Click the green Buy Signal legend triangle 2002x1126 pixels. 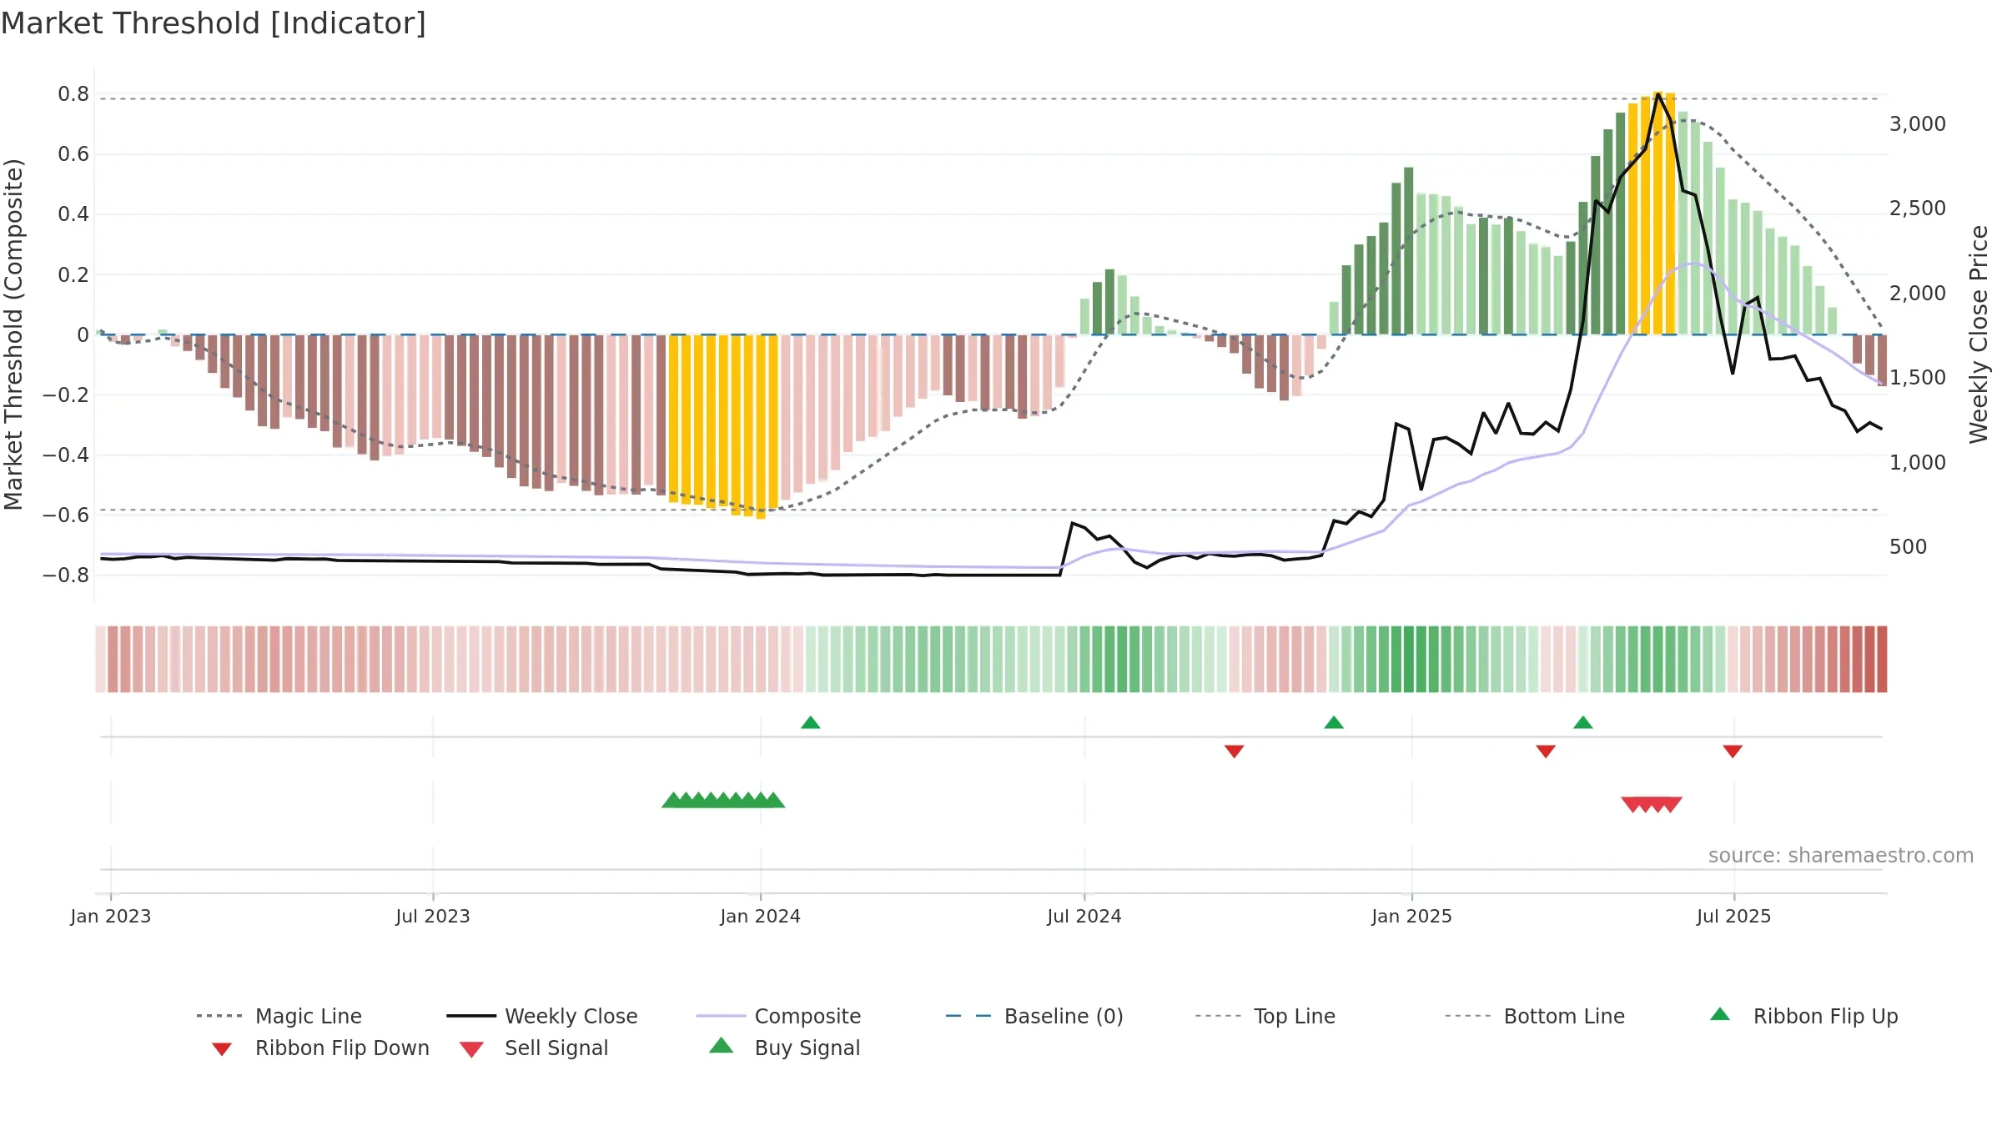pos(722,1045)
